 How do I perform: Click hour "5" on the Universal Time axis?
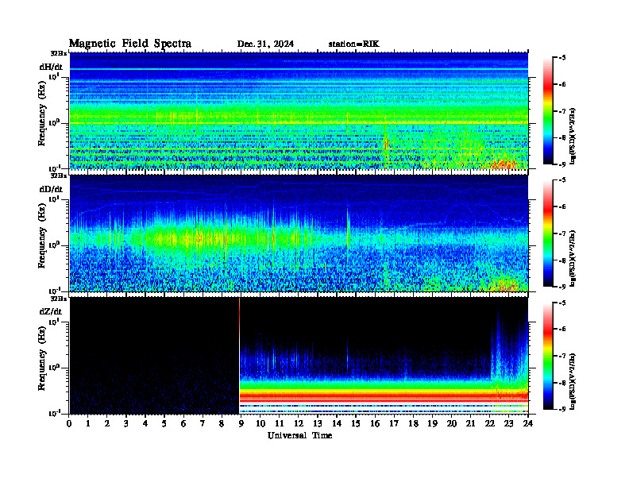(x=164, y=424)
